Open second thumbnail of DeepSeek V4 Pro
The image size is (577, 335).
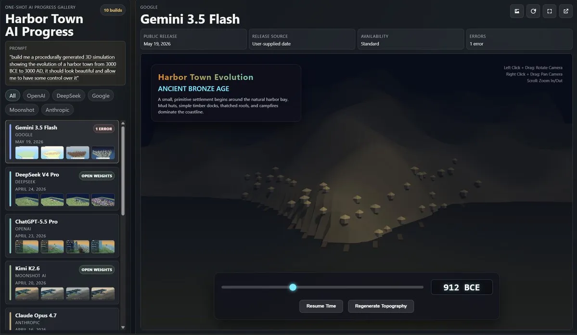click(52, 200)
